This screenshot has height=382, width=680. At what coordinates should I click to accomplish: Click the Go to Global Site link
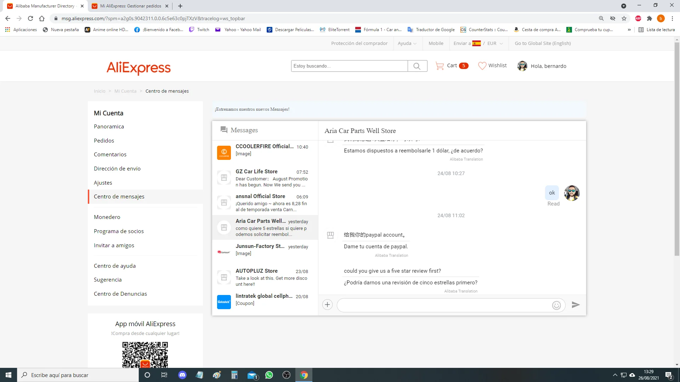(x=543, y=43)
